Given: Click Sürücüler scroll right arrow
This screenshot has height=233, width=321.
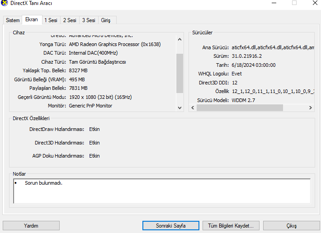Looking at the screenshot, I should click(310, 108).
